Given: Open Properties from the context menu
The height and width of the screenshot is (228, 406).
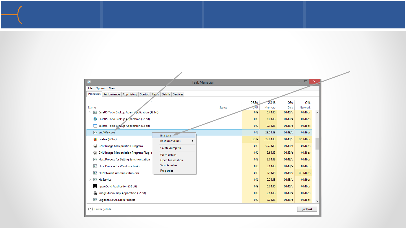Looking at the screenshot, I should (x=174, y=171).
